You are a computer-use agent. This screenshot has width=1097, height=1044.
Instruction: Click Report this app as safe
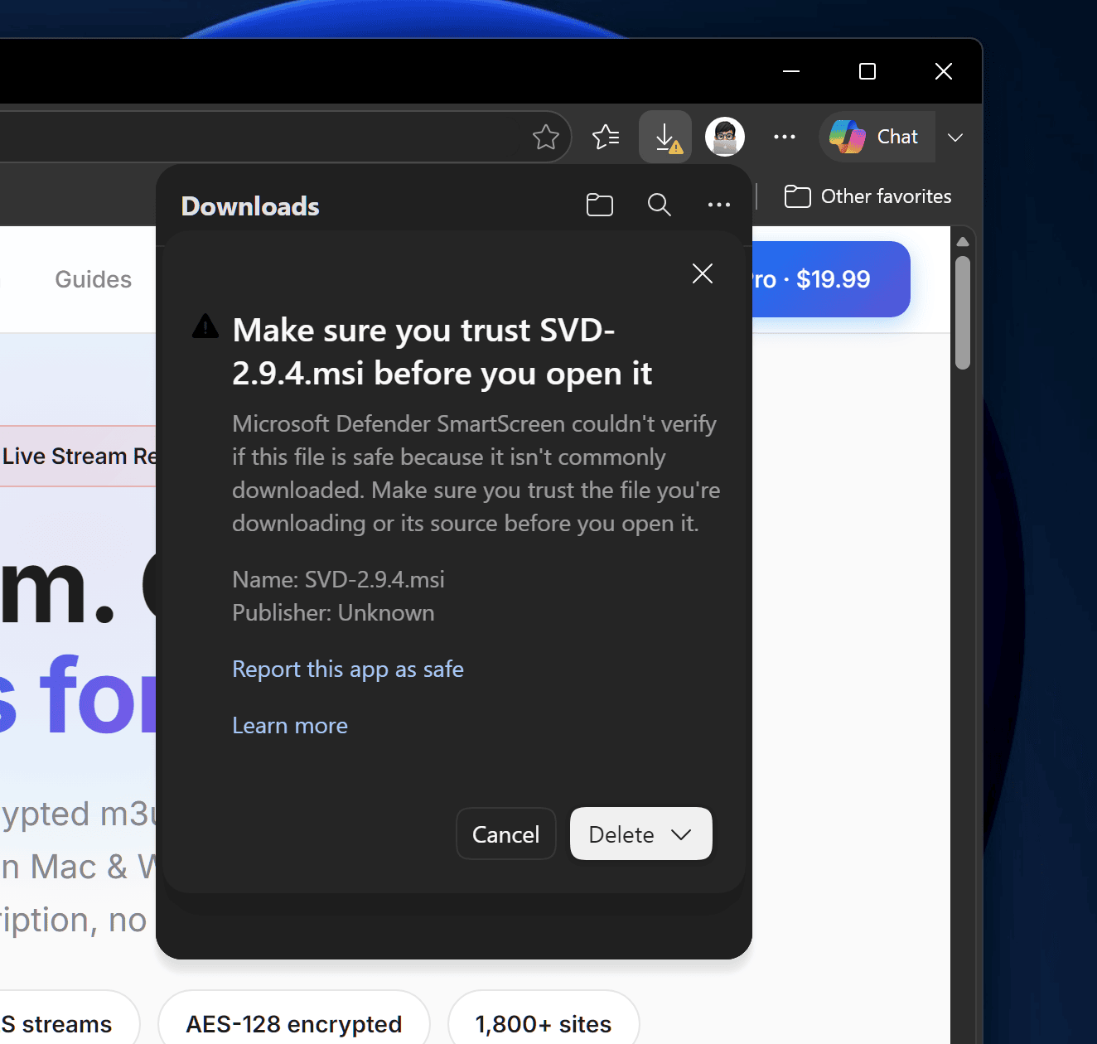[x=348, y=669]
